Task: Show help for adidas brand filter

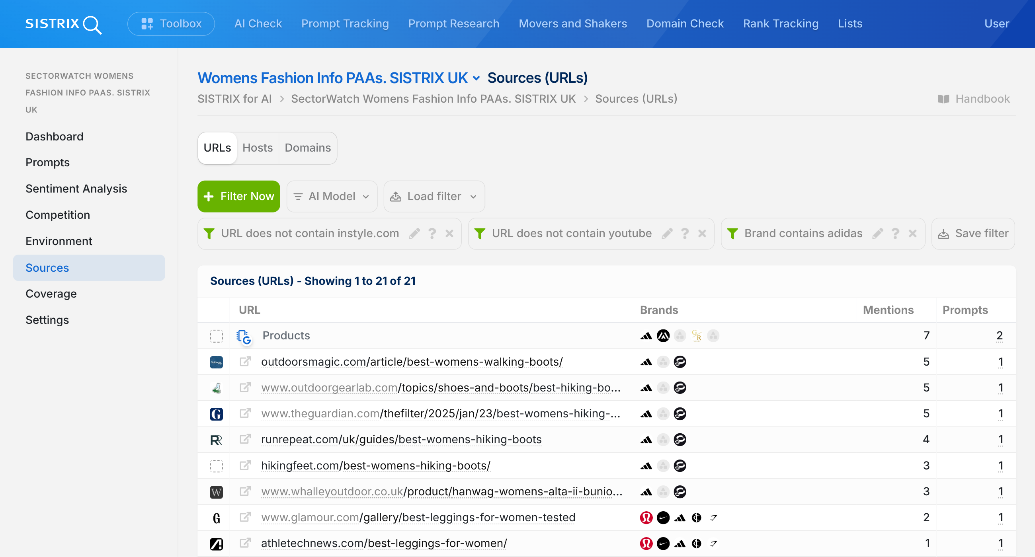Action: click(x=896, y=233)
